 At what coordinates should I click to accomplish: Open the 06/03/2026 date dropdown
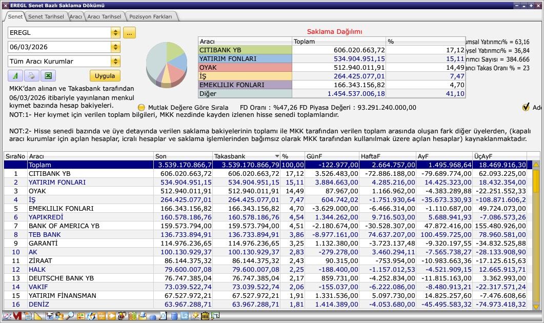pos(115,47)
